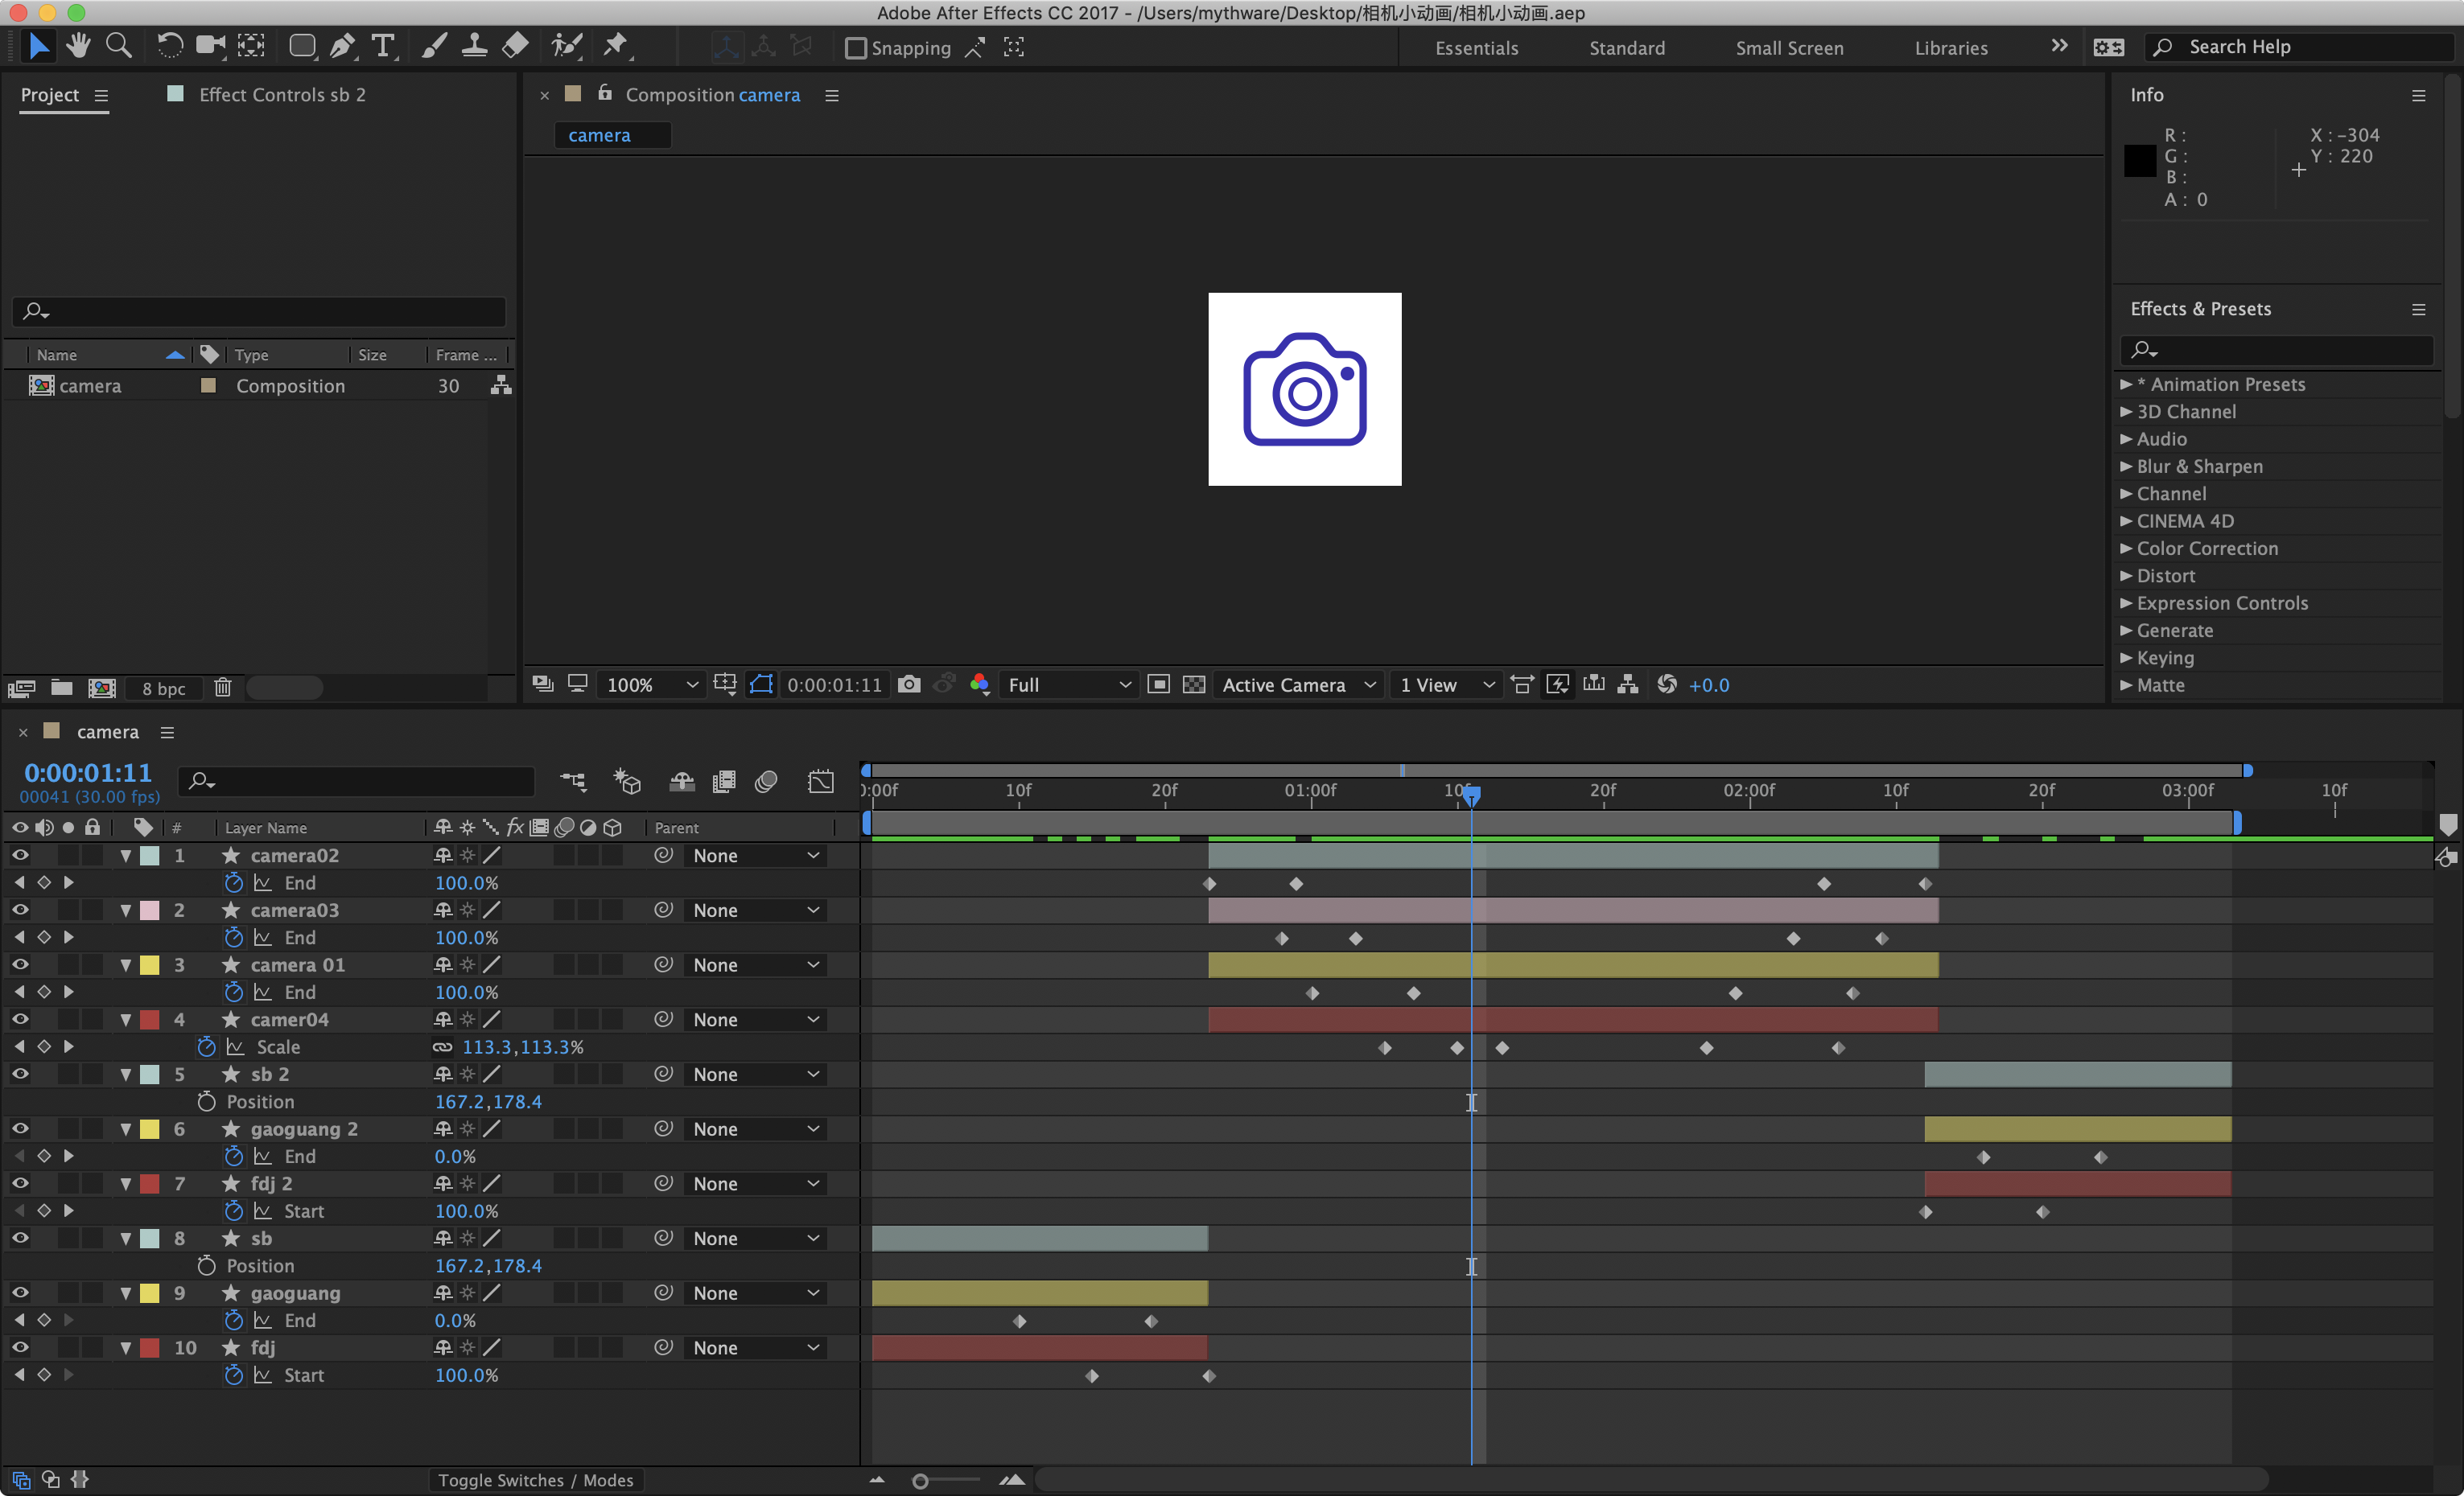
Task: Hide the camera02 layer eye
Action: point(20,856)
